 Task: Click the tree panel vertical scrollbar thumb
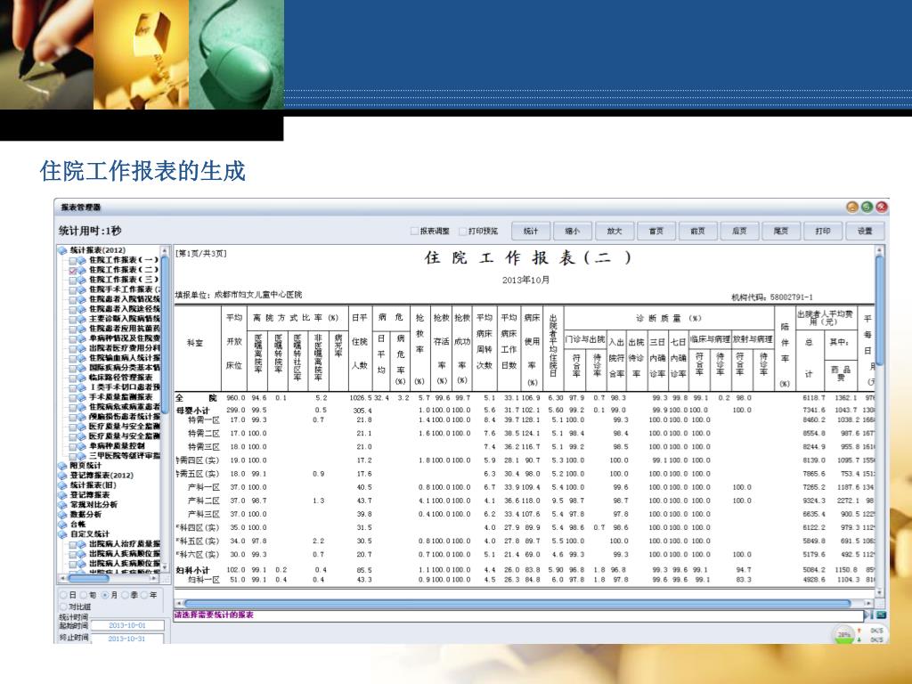[x=165, y=335]
